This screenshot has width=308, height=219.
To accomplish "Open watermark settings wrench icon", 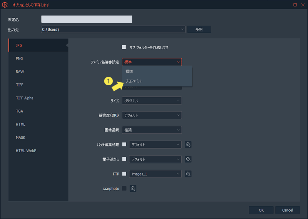I will pyautogui.click(x=188, y=159).
